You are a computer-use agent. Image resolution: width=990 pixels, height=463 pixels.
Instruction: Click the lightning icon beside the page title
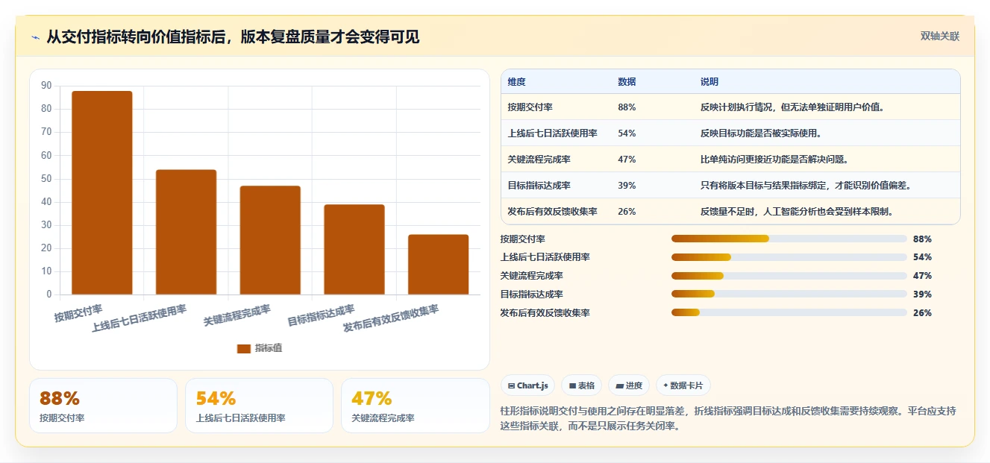point(36,38)
